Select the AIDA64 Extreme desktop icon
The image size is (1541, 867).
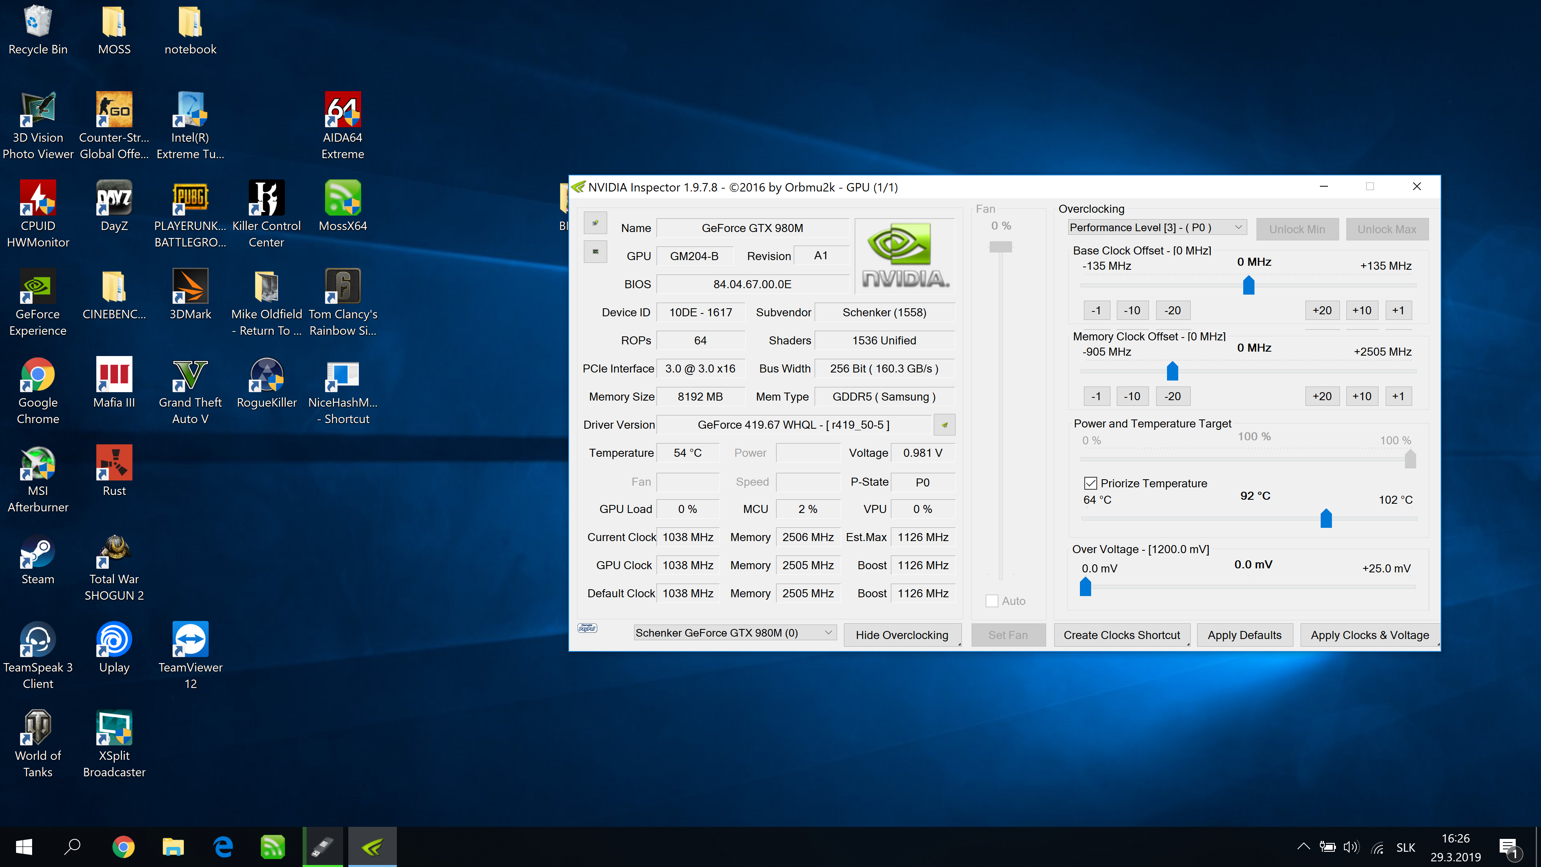point(343,126)
